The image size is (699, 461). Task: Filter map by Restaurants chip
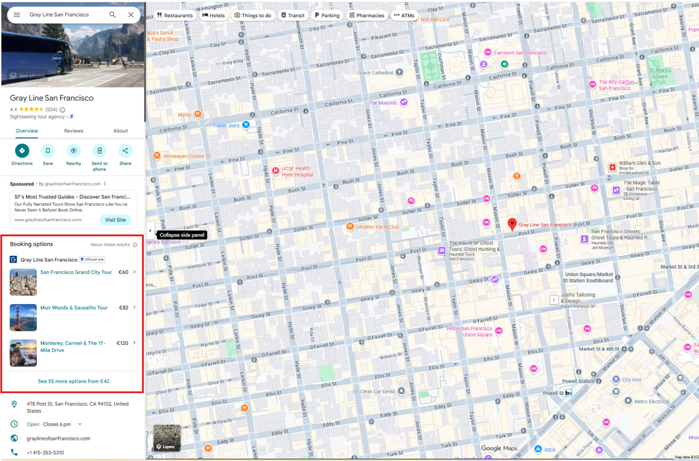tap(175, 15)
